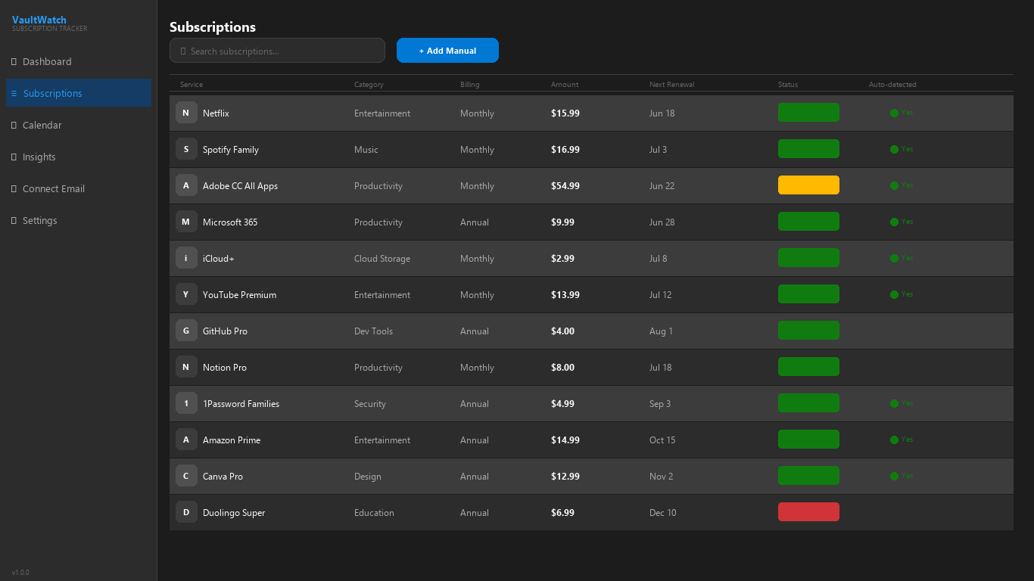
Task: Click the Cloud Storage category cell
Action: 382,259
